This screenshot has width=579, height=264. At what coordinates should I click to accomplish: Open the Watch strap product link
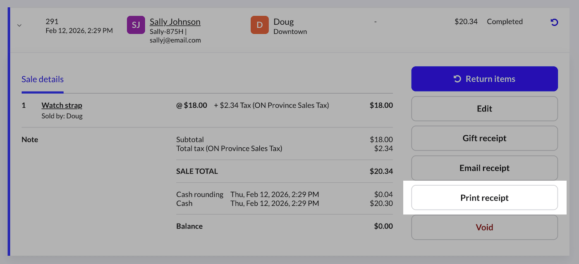click(x=62, y=105)
